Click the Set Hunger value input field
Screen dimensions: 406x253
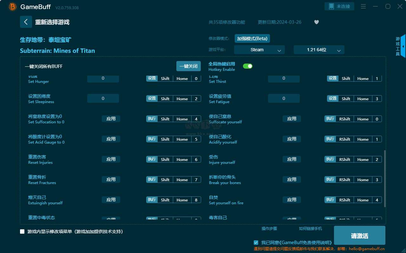pyautogui.click(x=103, y=78)
